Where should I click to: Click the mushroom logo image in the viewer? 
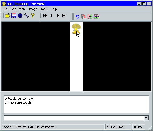coord(76,29)
